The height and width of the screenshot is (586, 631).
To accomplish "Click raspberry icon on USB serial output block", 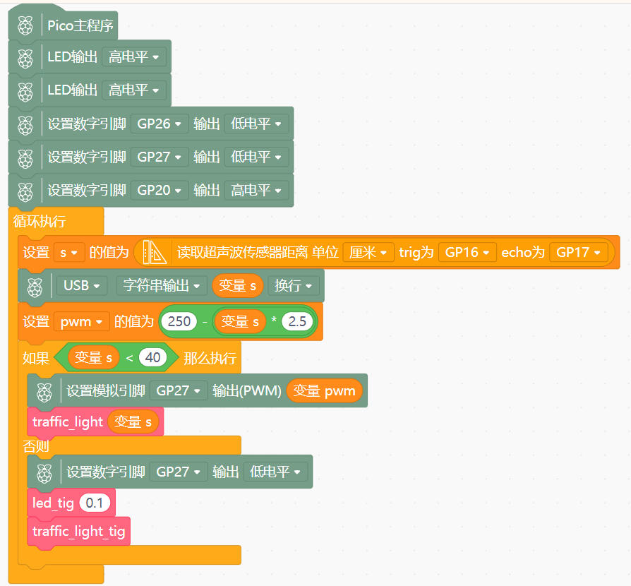I will point(35,286).
